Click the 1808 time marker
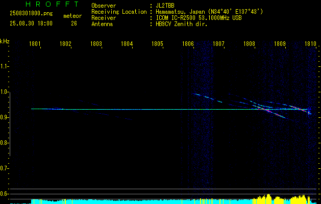This screenshot has width=321, height=204. click(249, 43)
